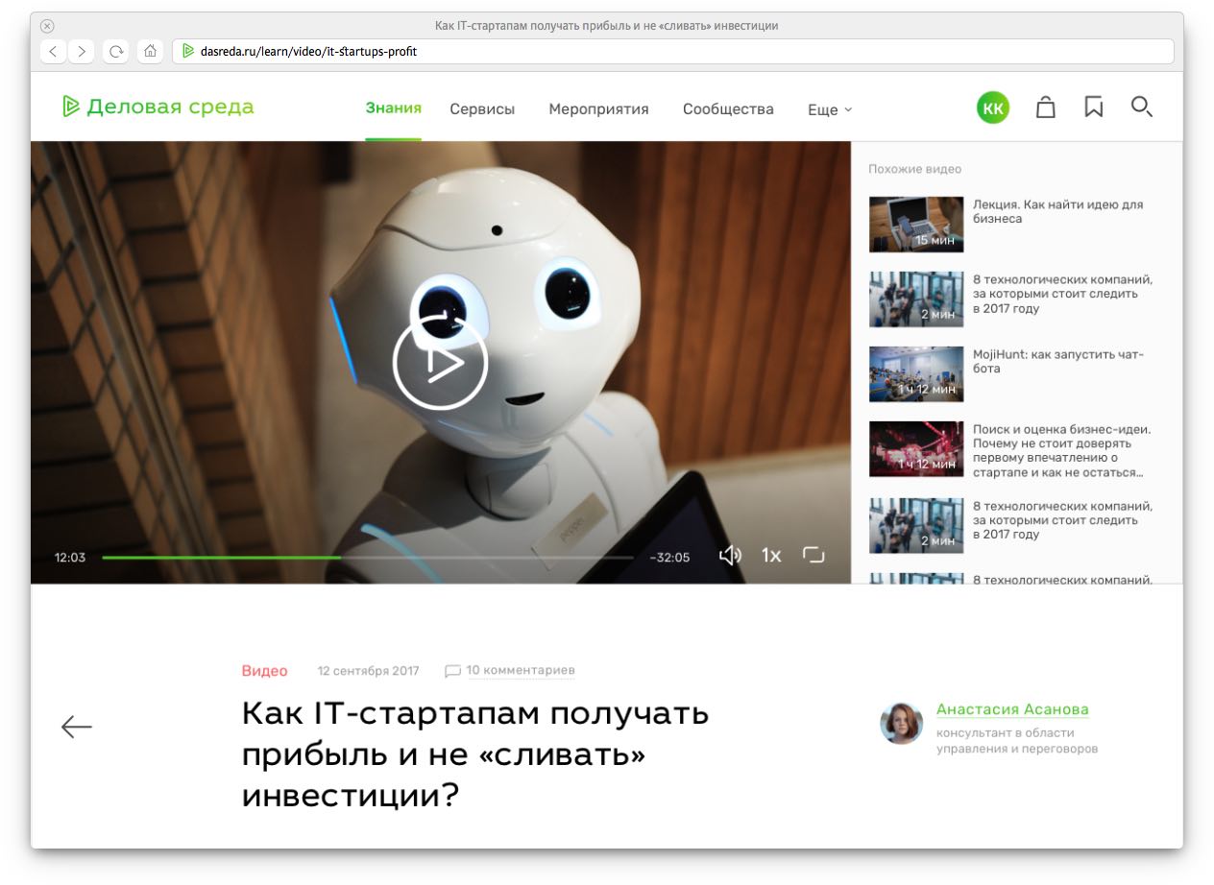Click the back arrow beside article title
This screenshot has height=885, width=1214.
coord(77,728)
